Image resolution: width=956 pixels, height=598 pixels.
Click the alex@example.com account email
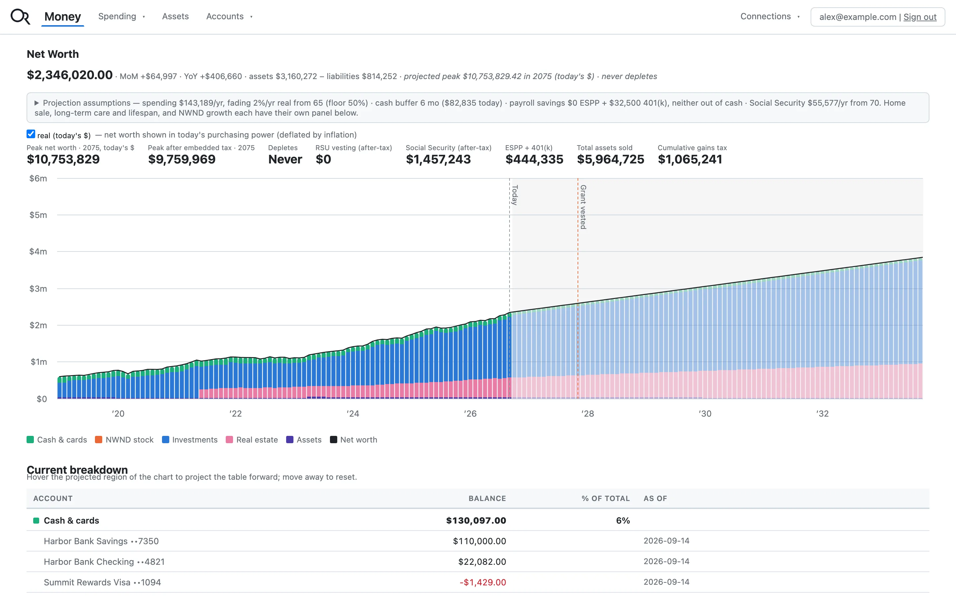click(858, 17)
